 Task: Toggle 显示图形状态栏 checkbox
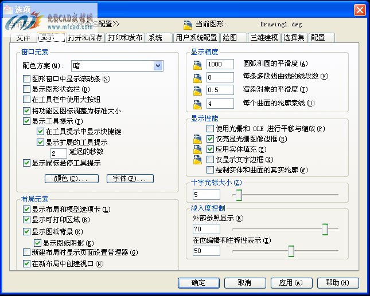(x=26, y=89)
